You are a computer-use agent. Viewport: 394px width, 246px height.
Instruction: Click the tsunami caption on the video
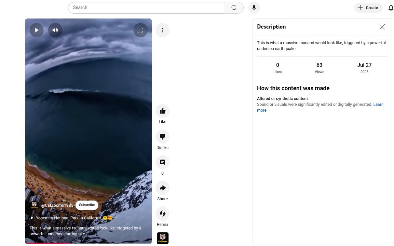coord(85,231)
